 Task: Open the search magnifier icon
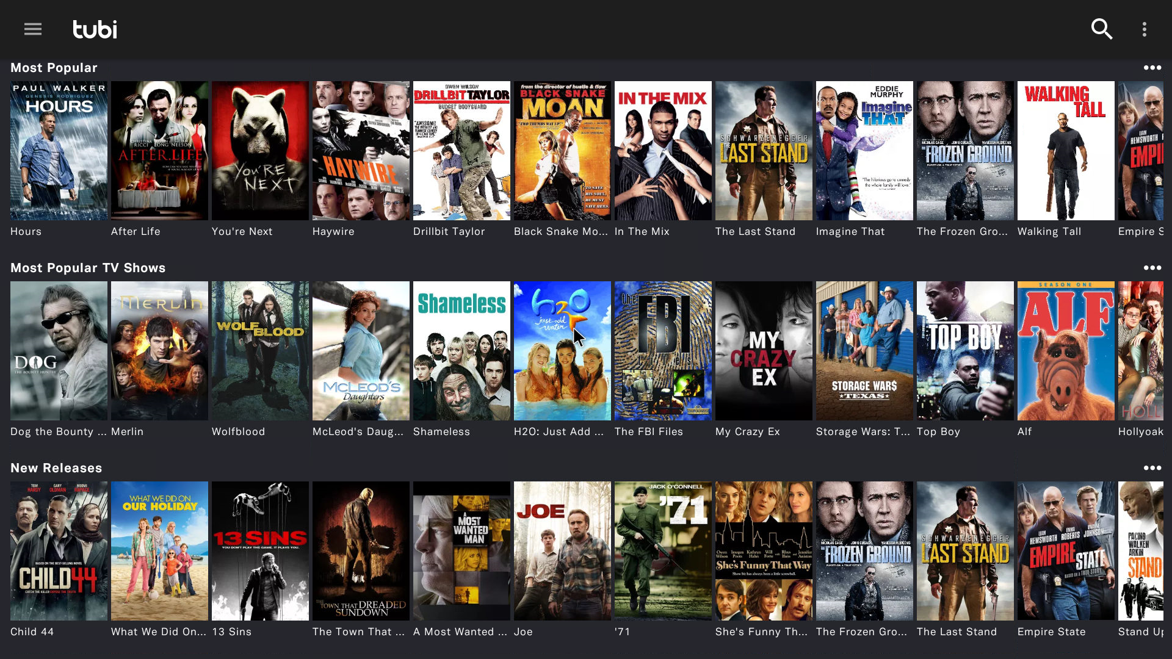click(1101, 29)
